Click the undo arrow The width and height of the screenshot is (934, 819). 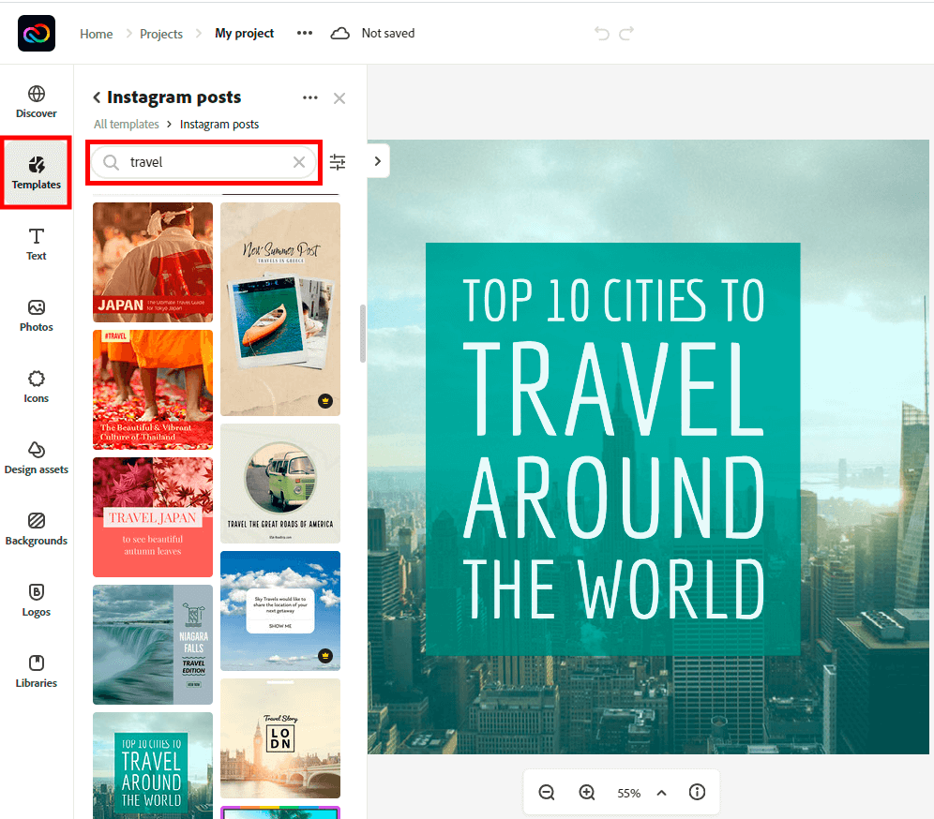click(x=602, y=34)
